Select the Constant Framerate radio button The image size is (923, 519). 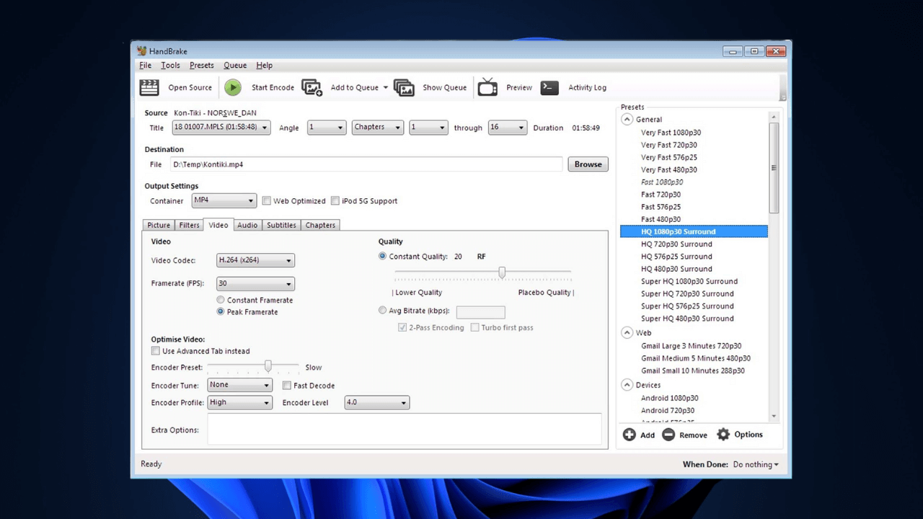221,300
